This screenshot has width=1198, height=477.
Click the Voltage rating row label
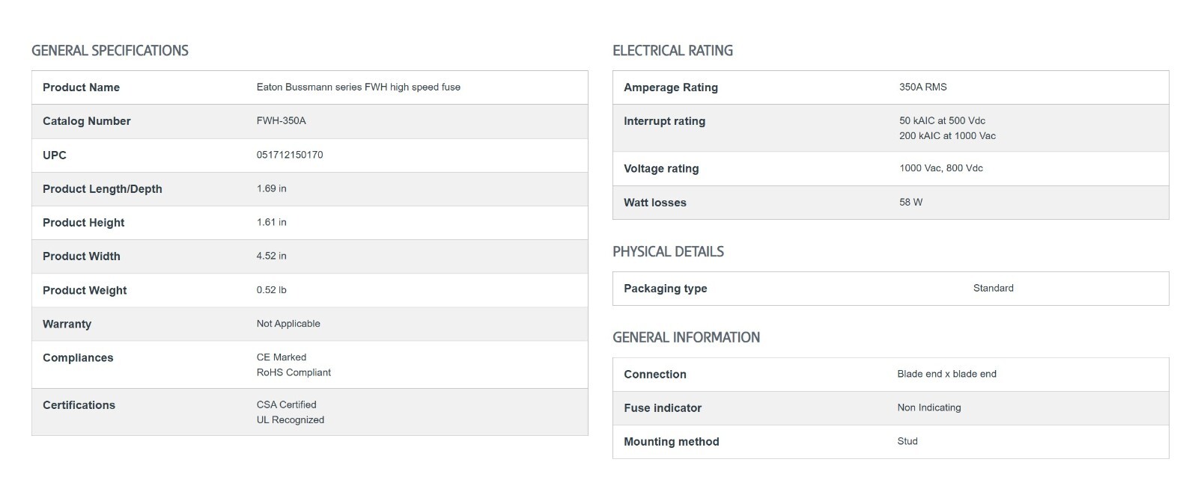(661, 169)
